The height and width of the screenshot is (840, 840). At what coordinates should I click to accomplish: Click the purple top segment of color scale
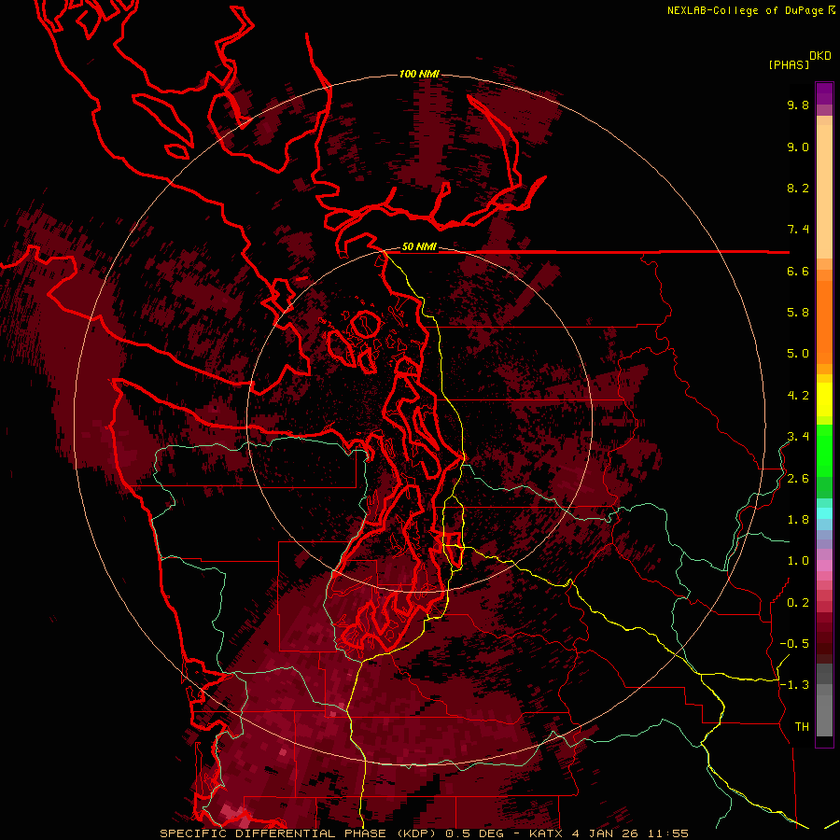(x=824, y=93)
